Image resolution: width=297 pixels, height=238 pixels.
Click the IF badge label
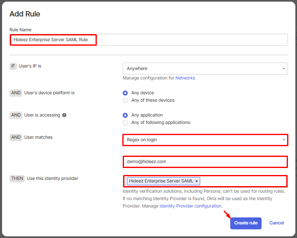pyautogui.click(x=13, y=66)
